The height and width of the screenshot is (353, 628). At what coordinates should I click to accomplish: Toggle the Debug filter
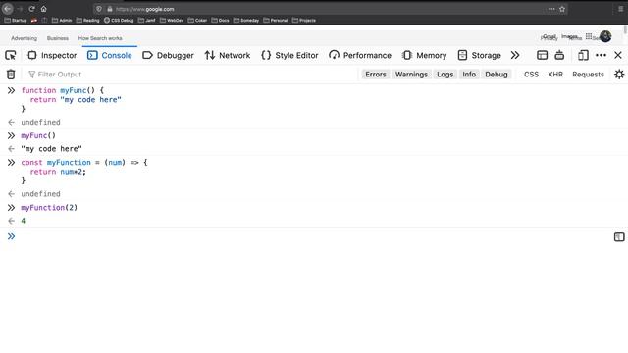[x=497, y=75]
